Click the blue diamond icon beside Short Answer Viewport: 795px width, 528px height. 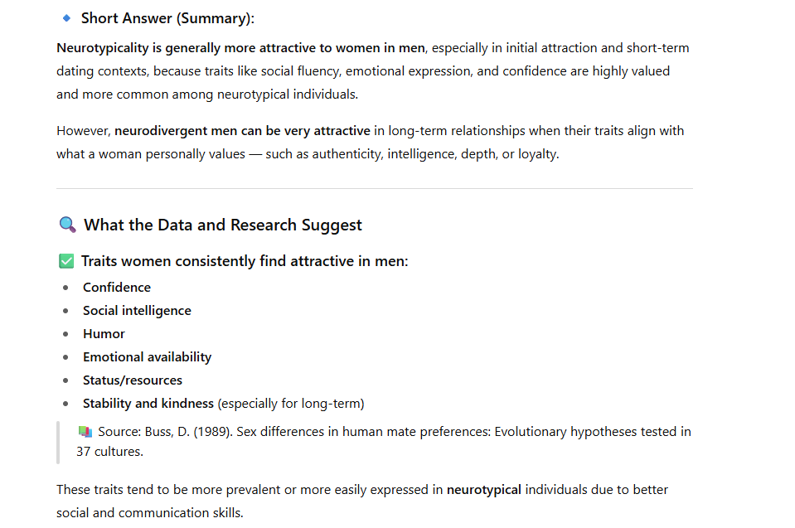click(x=66, y=18)
